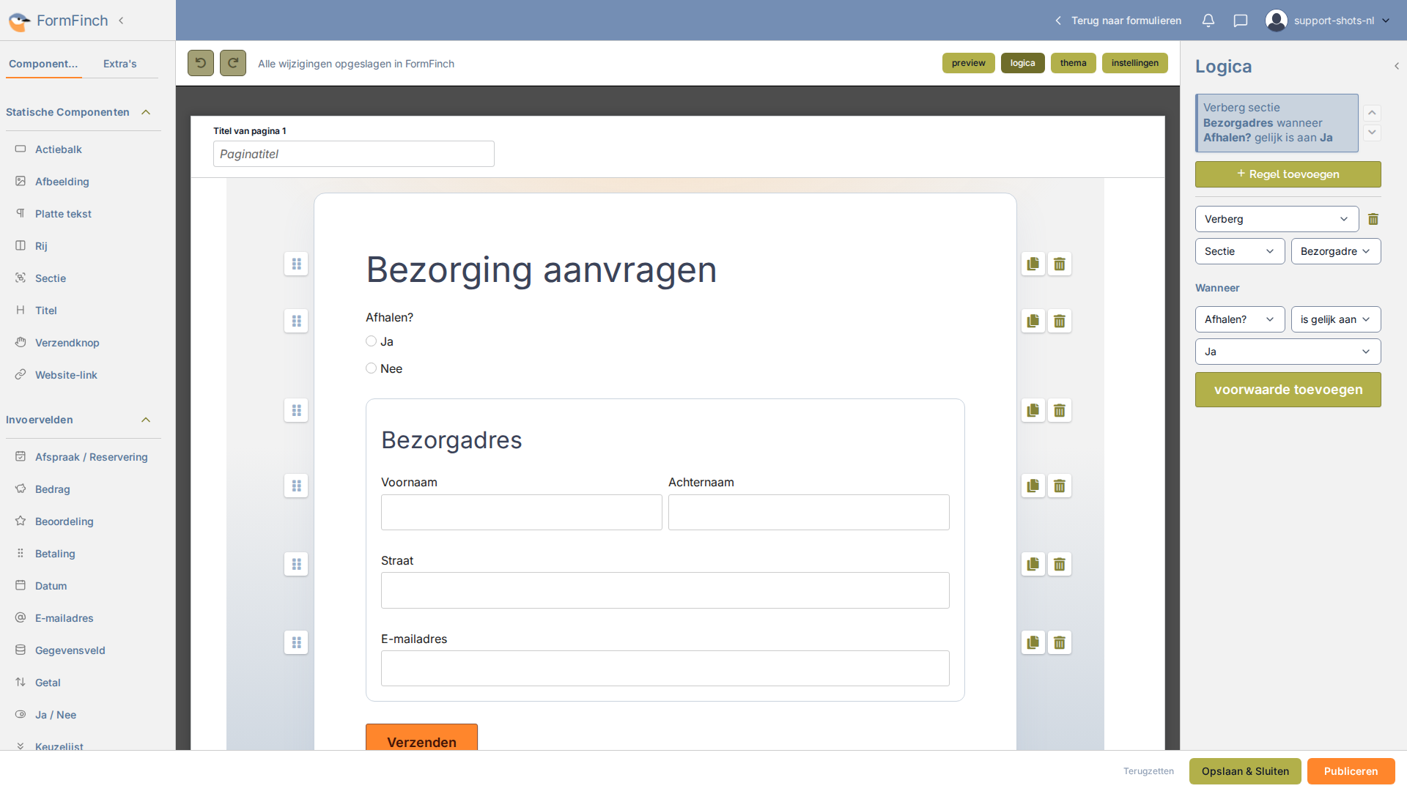Open the notifications bell
The image size is (1407, 791).
click(1208, 21)
